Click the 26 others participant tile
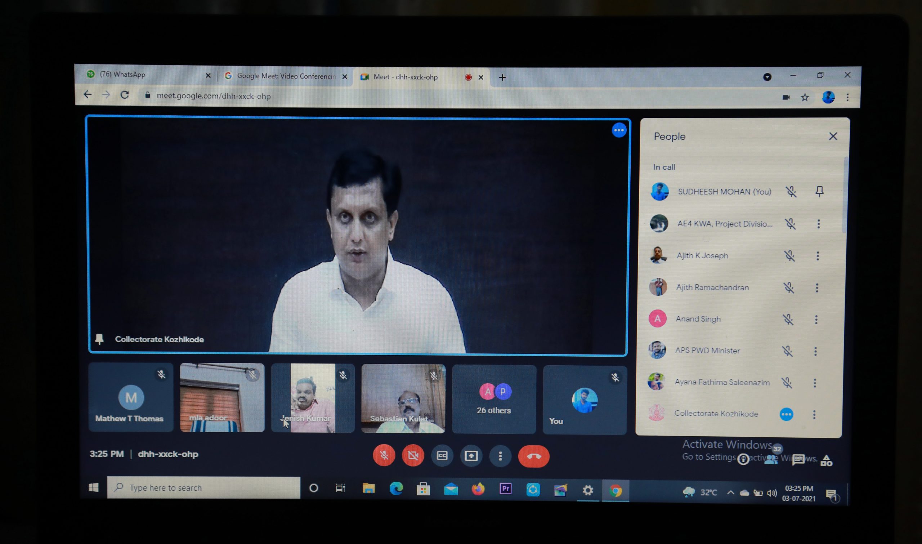Screen dimensions: 922x544 494,399
